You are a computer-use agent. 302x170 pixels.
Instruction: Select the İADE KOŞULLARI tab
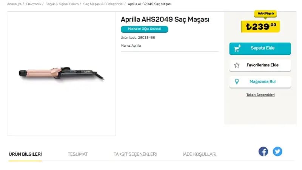[199, 154]
